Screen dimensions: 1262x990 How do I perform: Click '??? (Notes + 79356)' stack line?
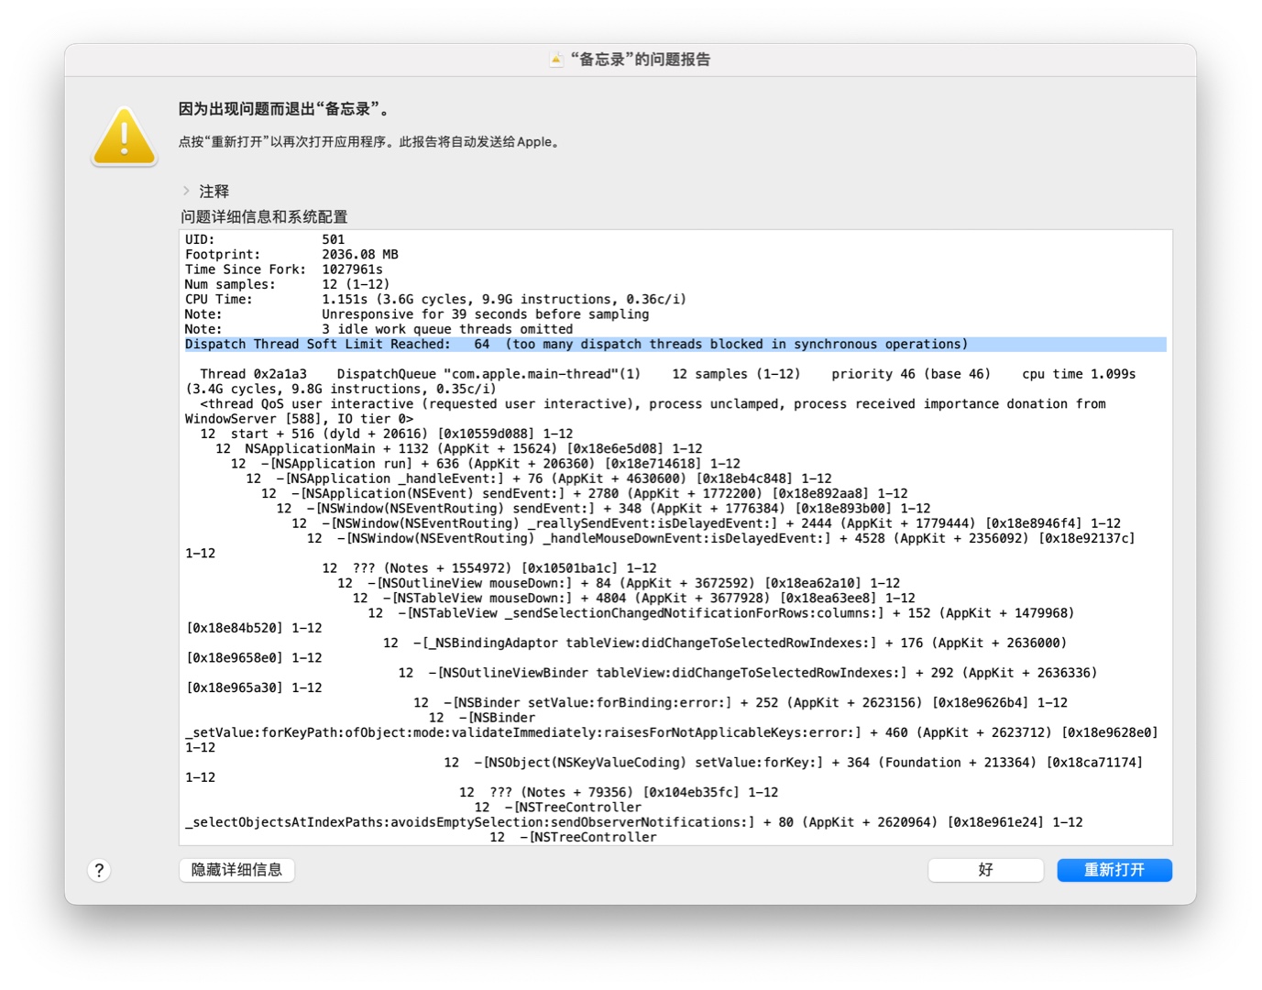619,792
